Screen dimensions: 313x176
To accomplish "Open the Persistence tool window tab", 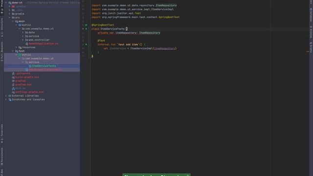I will click(x=2, y=156).
